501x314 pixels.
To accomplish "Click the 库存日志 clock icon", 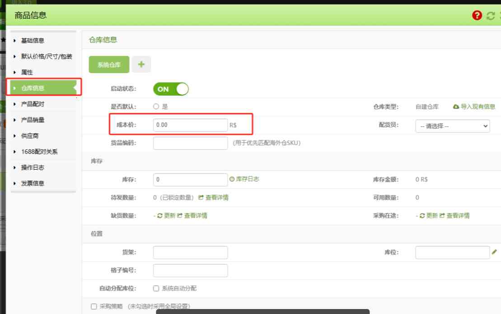I will coord(233,179).
